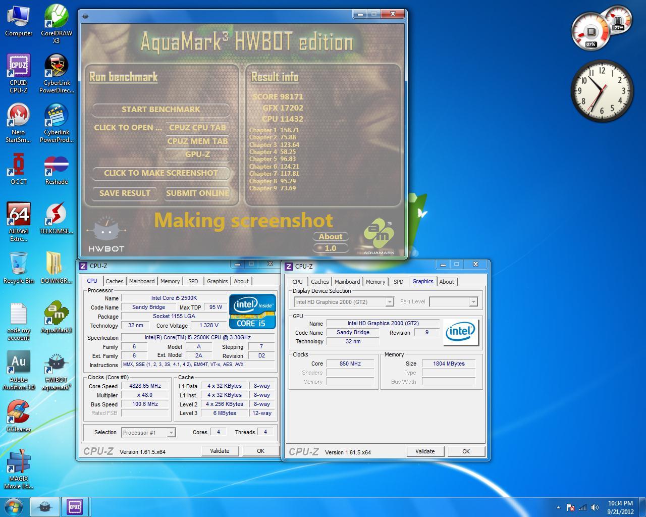Viewport: 646px width, 517px height.
Task: Open Action Center flag tray icon
Action: (x=571, y=507)
